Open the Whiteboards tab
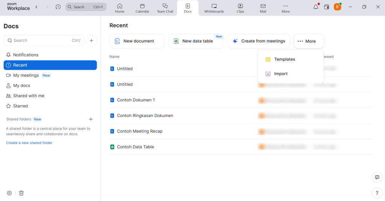Viewport: 385px width, 202px height. (x=214, y=8)
